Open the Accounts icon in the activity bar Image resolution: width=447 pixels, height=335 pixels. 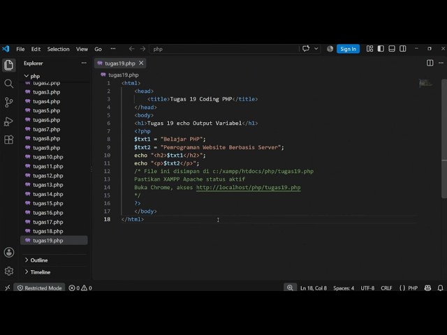9,252
